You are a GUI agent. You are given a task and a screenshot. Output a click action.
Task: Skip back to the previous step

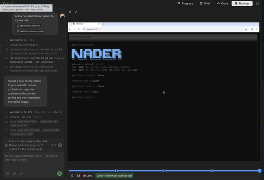coord(72,176)
